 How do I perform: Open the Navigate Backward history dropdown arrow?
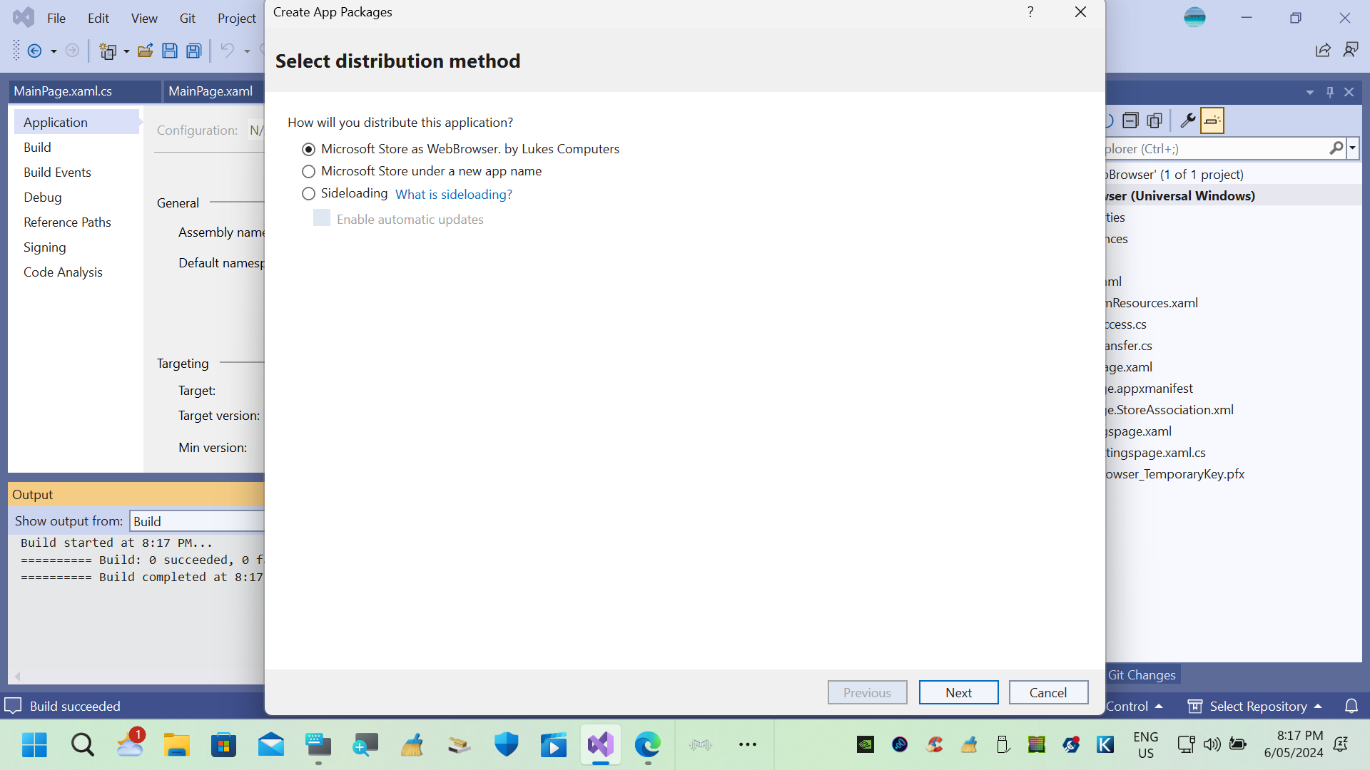point(53,51)
